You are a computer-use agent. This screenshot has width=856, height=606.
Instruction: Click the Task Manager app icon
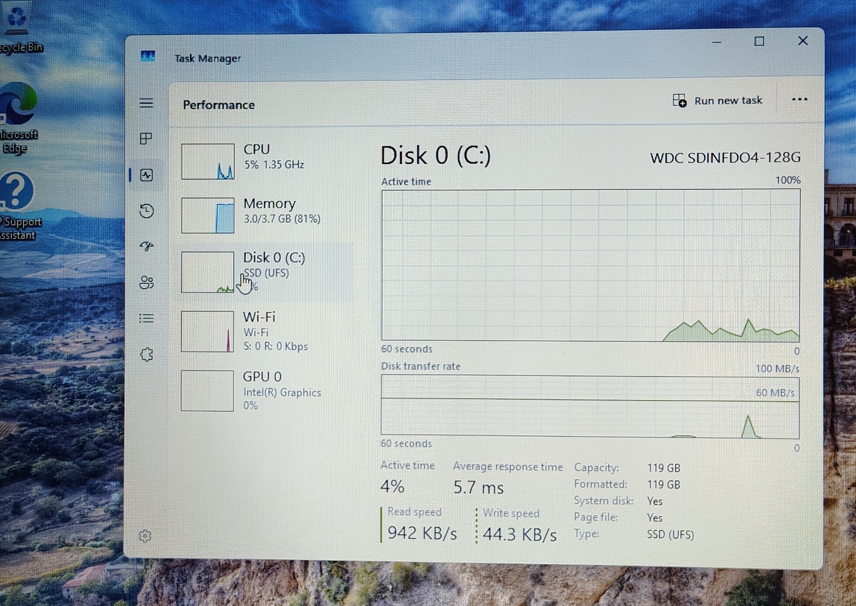click(148, 56)
